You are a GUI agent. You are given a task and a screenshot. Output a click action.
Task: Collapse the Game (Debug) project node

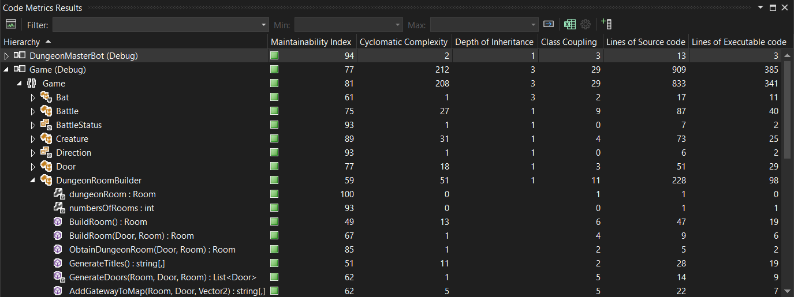click(7, 70)
